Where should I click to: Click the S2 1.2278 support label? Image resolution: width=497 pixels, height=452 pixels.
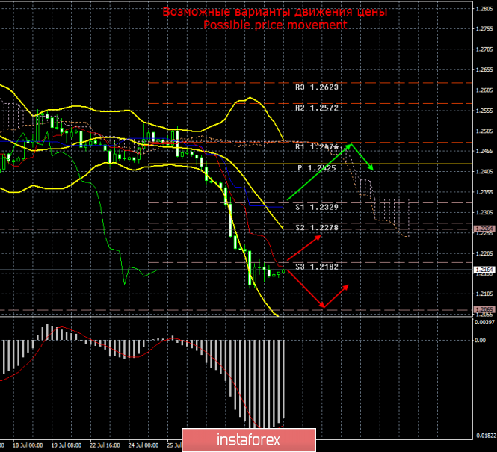click(x=317, y=228)
